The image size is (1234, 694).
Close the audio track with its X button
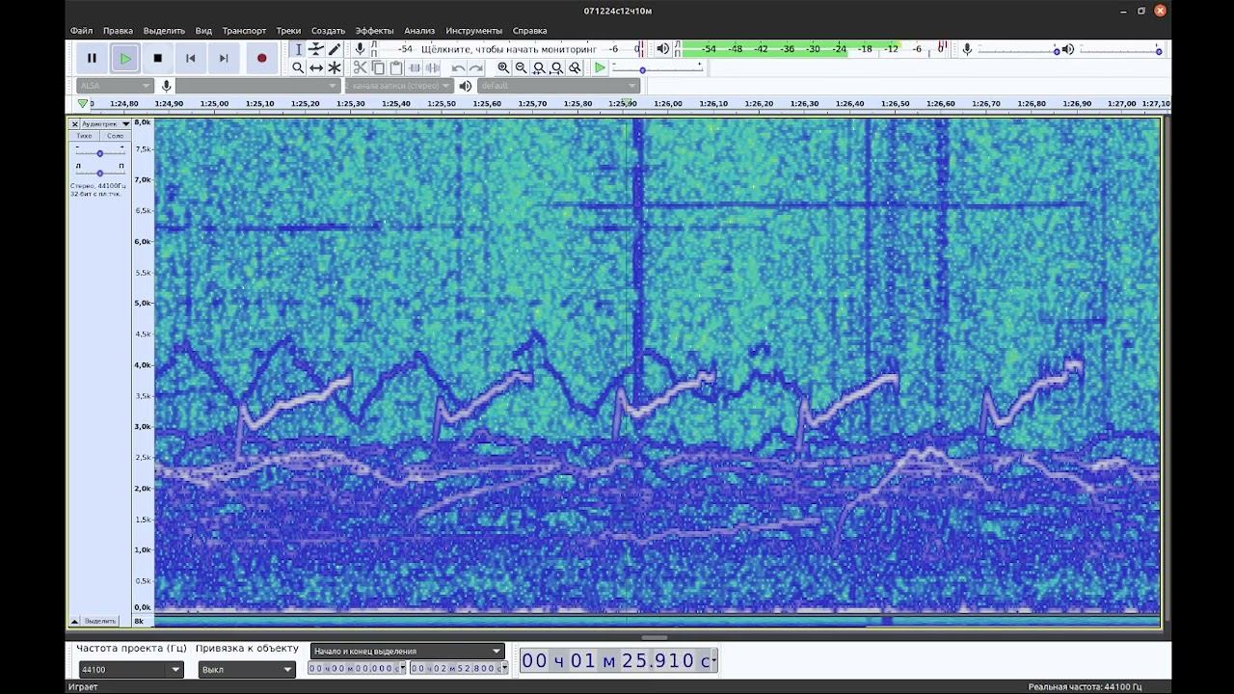pos(74,123)
